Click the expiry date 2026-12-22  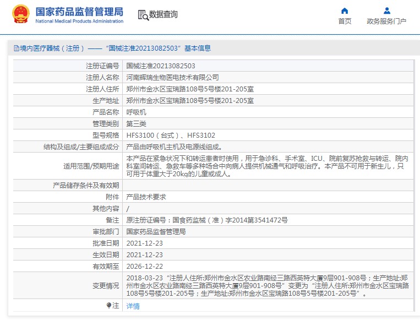[144, 267]
